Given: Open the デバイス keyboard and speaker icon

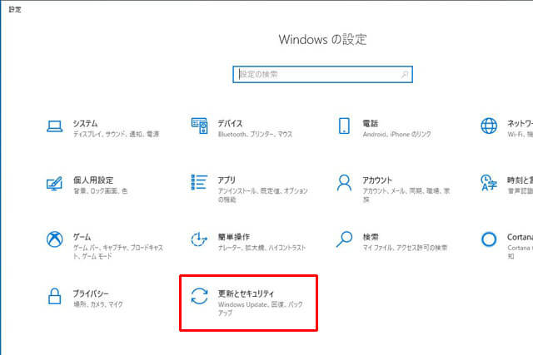Looking at the screenshot, I should 200,126.
